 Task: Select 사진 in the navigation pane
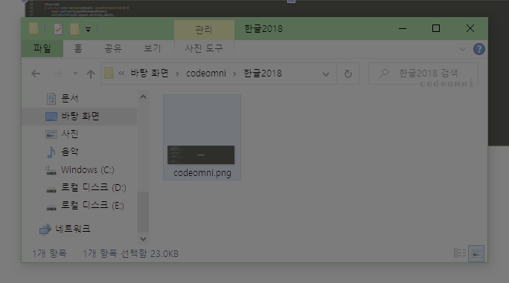tap(70, 134)
